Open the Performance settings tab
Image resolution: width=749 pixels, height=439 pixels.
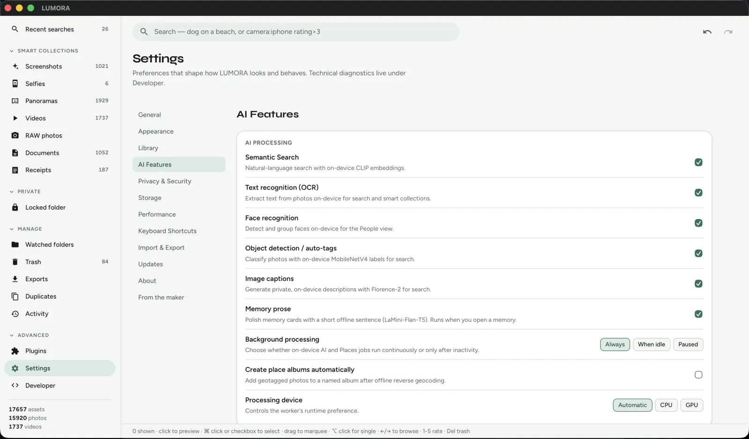pyautogui.click(x=179, y=214)
